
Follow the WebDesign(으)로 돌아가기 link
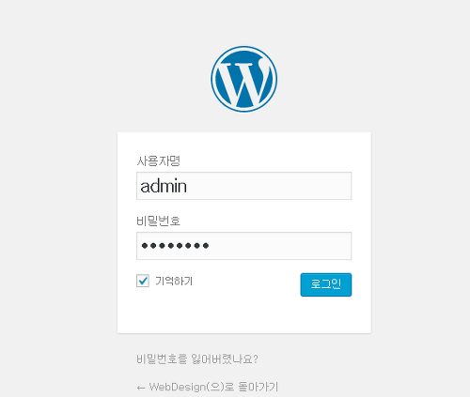208,387
